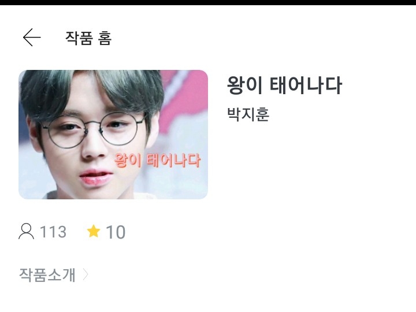This screenshot has width=416, height=312.
Task: Tap the black status bar at top
Action: 208,2
